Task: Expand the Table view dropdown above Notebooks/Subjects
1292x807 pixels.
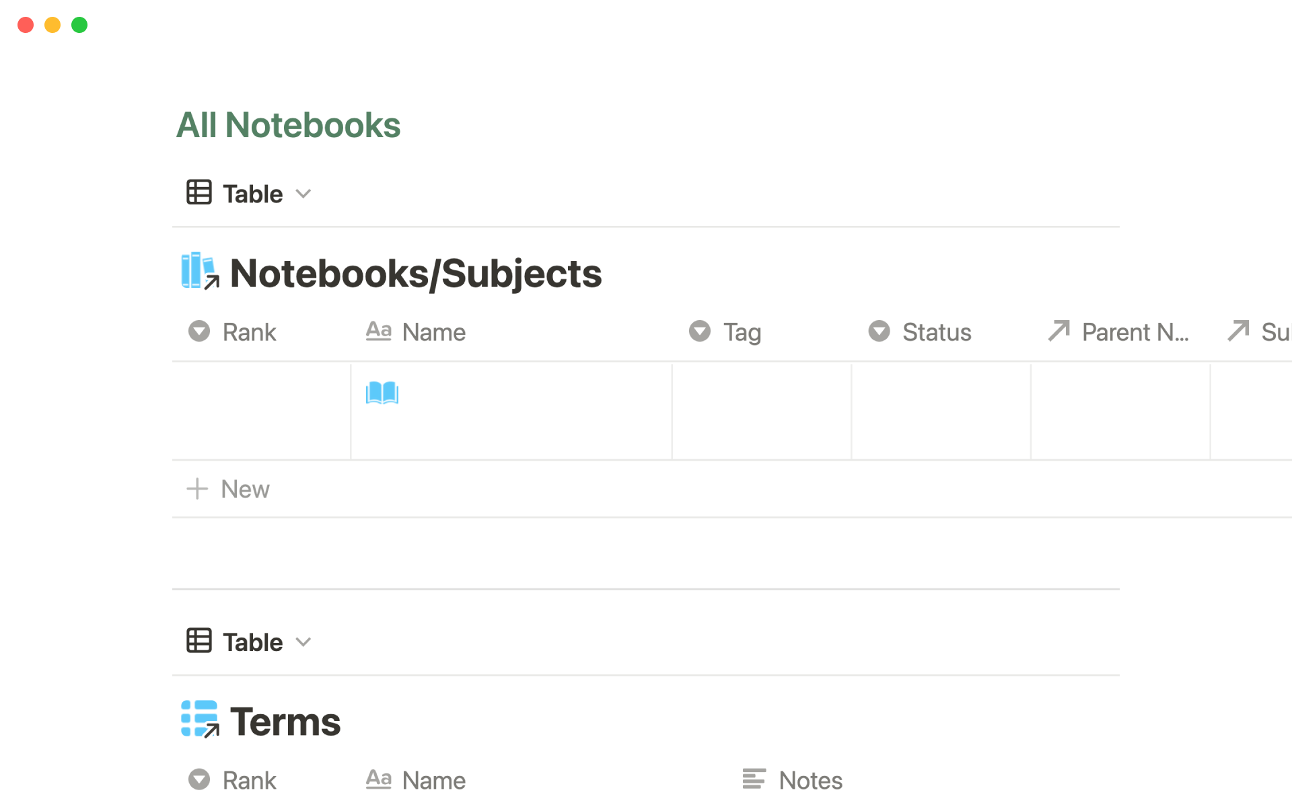Action: [x=303, y=194]
